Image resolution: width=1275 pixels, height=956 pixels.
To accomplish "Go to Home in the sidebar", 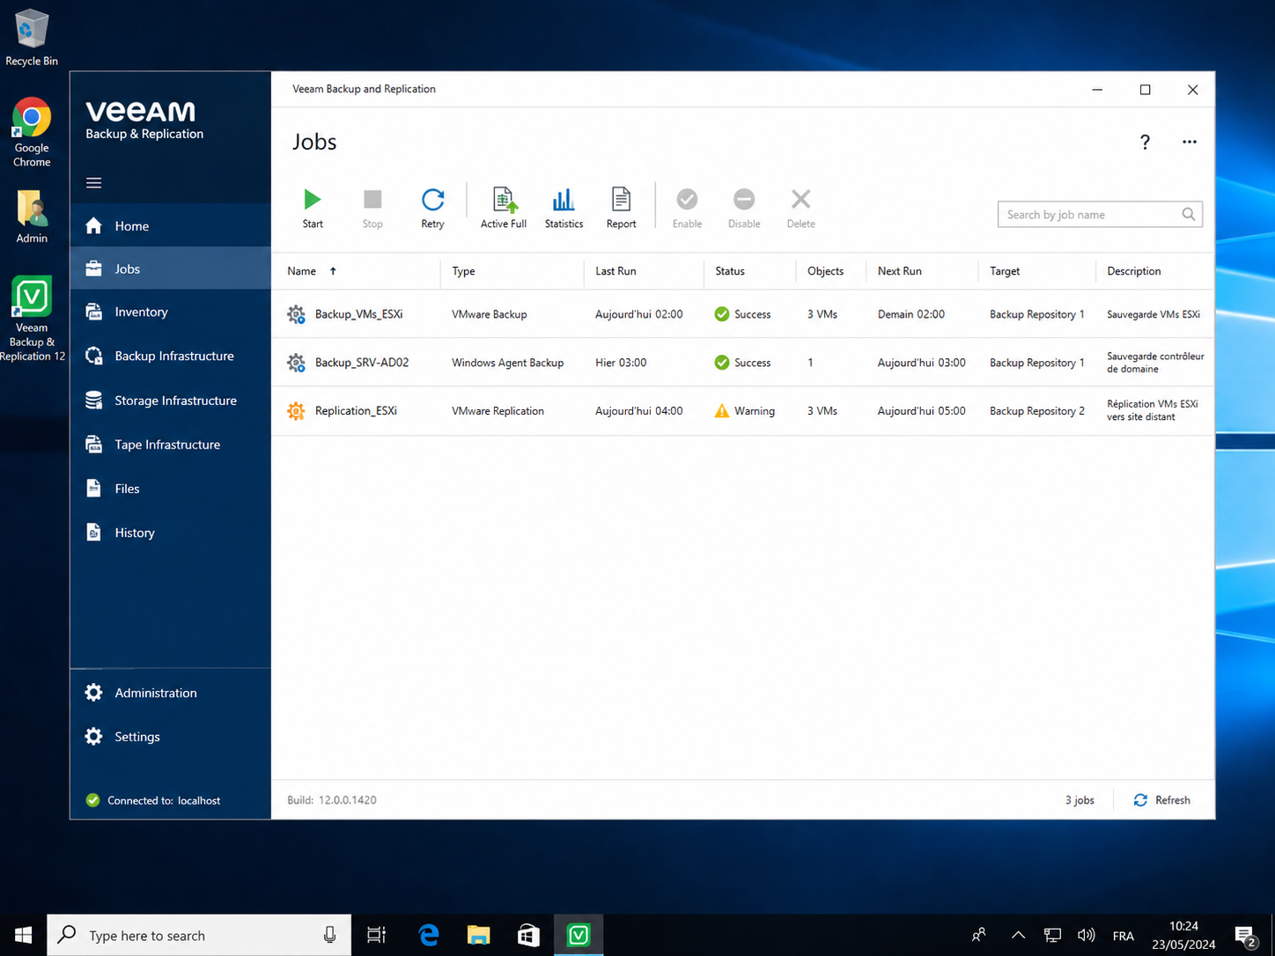I will pos(171,226).
